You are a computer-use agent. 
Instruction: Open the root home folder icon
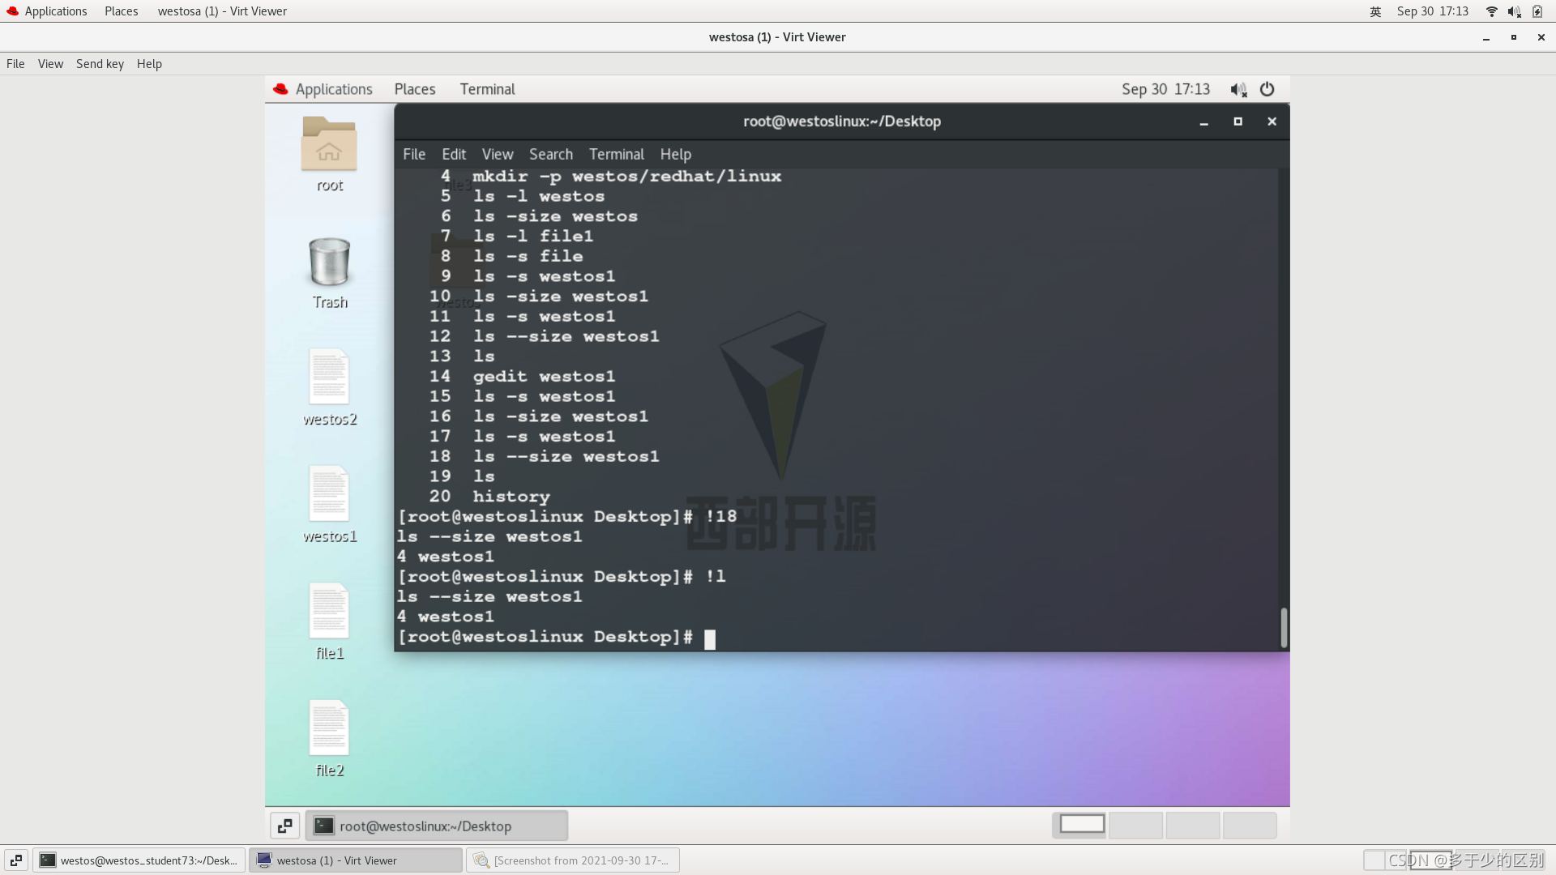(x=329, y=145)
